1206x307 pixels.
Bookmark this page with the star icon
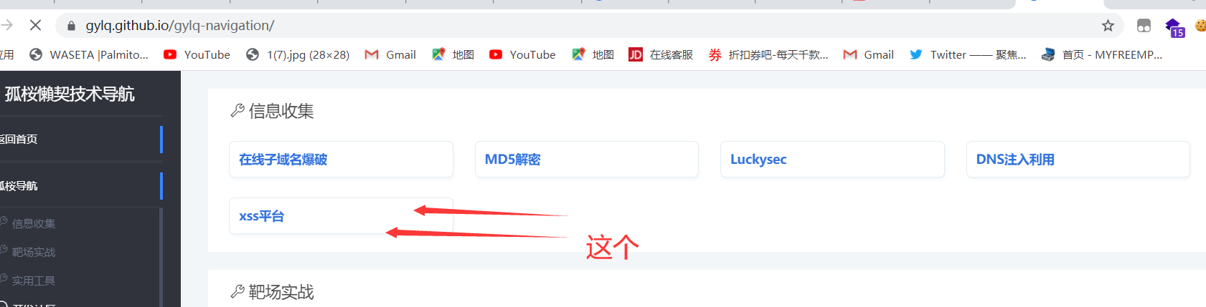pos(1108,26)
